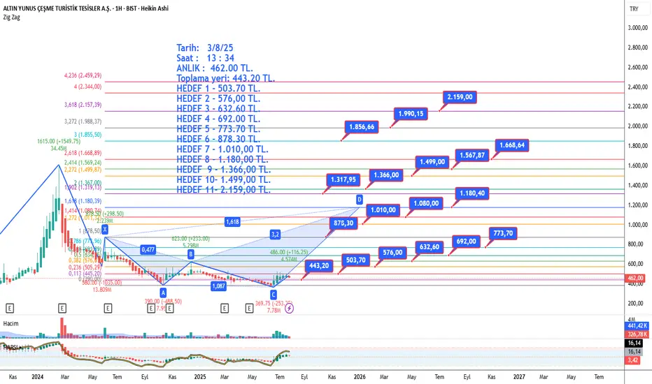
Task: Select the 503,70 price callout
Action: [x=356, y=260]
